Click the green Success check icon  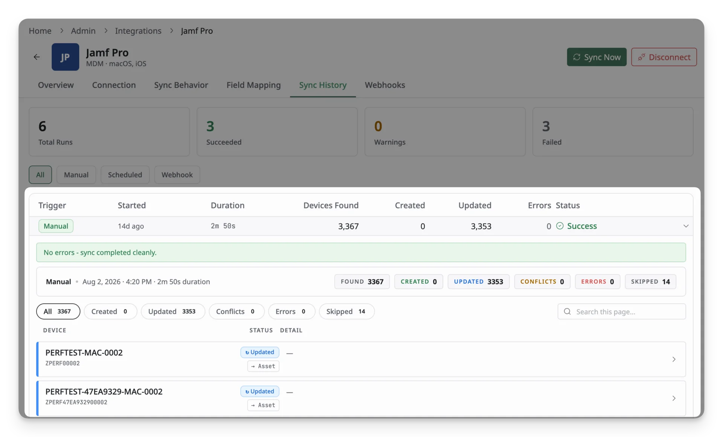tap(560, 226)
